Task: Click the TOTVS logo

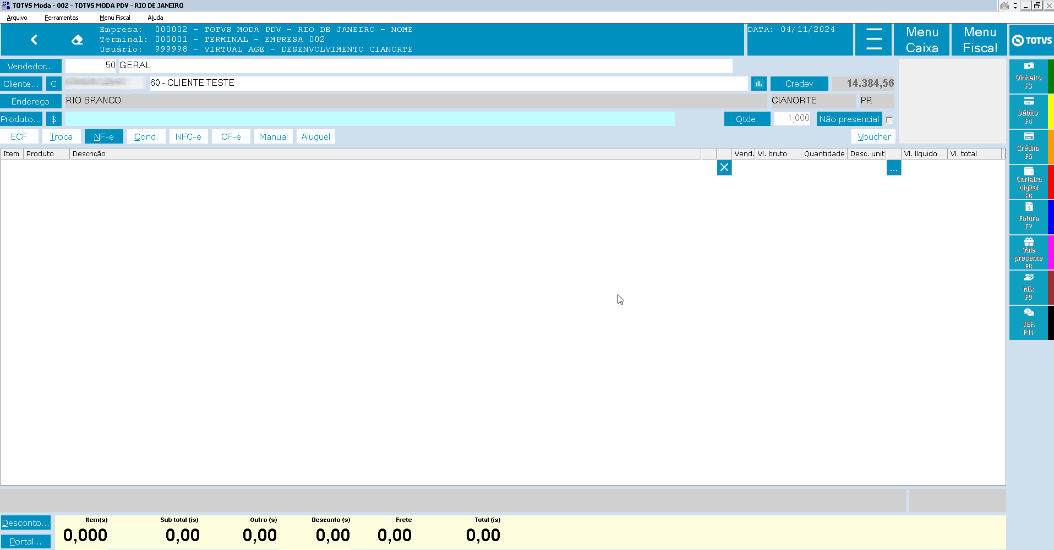Action: point(1031,40)
